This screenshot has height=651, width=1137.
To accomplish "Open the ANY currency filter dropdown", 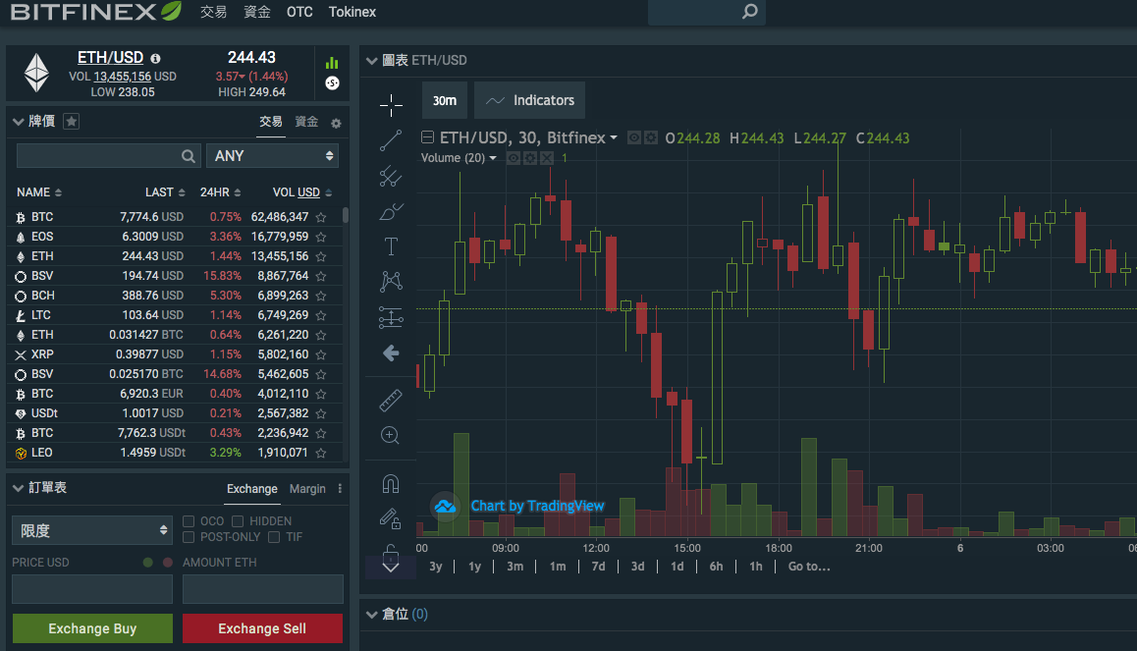I will coord(273,156).
